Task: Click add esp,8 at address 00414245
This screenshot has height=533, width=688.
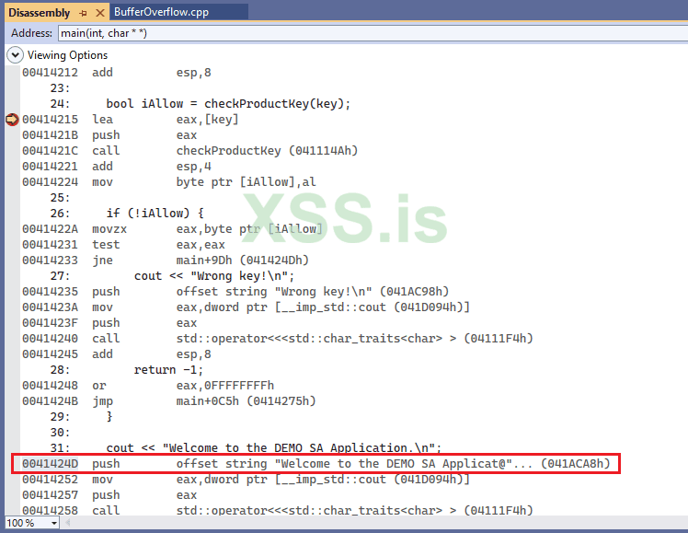Action: click(x=117, y=353)
